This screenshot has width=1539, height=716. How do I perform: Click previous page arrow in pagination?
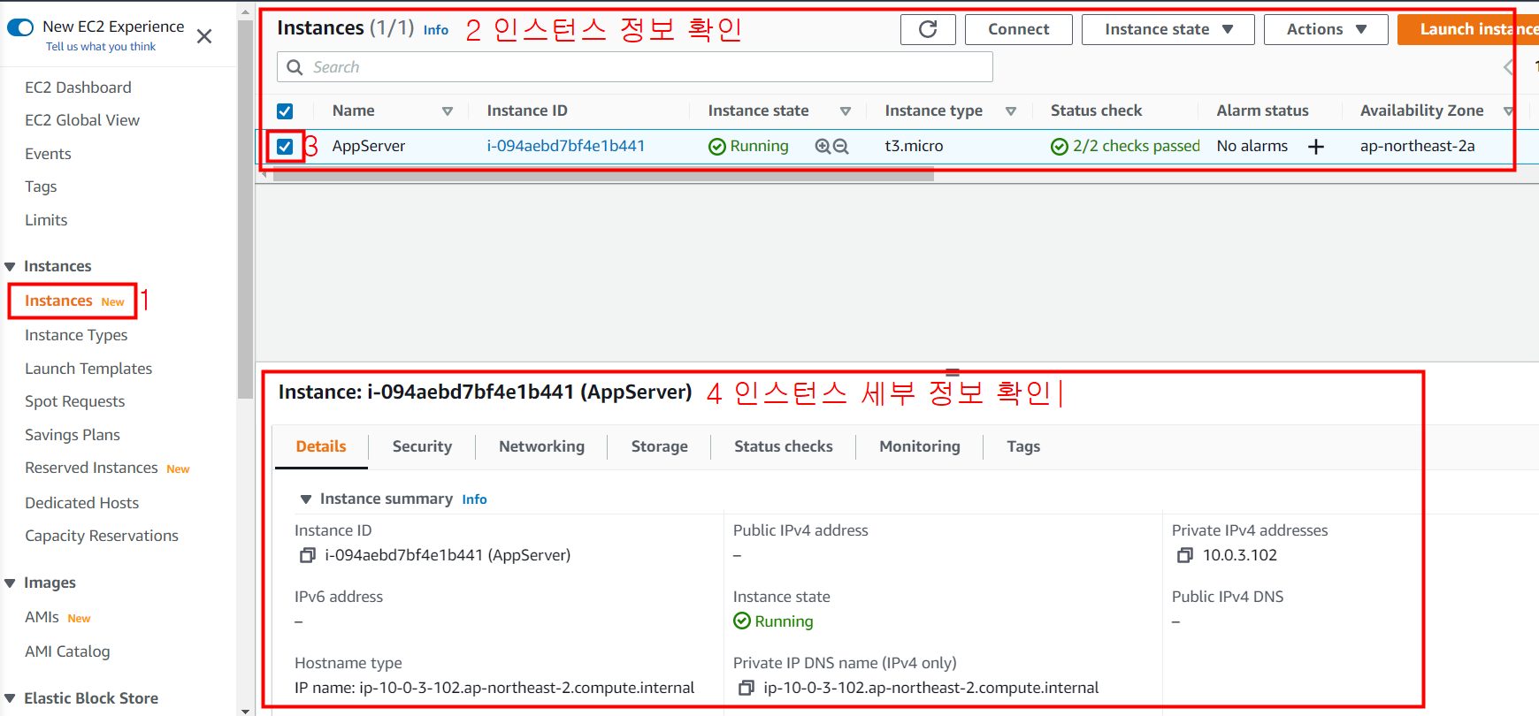click(1509, 67)
